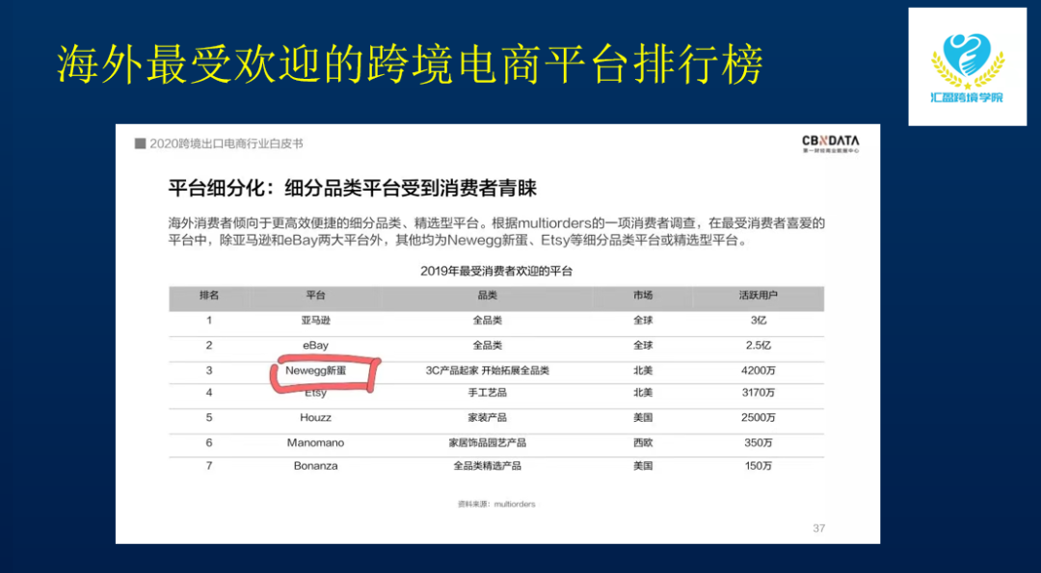The width and height of the screenshot is (1041, 573).
Task: Select the 亚马逊 platform cell
Action: [x=316, y=321]
